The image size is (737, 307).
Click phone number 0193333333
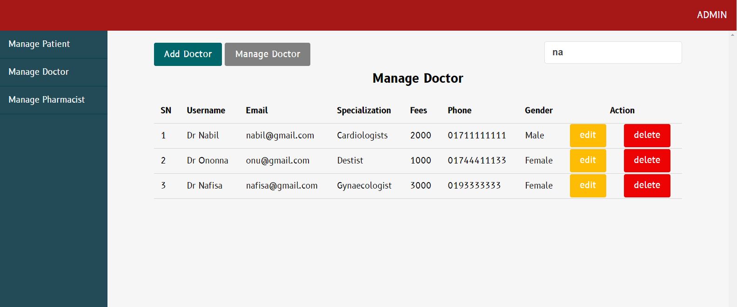[x=474, y=186]
